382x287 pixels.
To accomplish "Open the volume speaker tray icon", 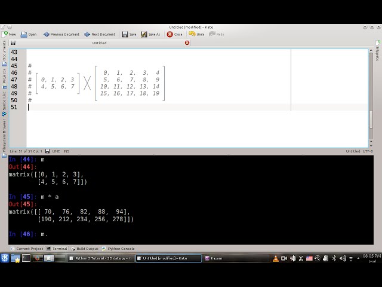I will [x=343, y=258].
